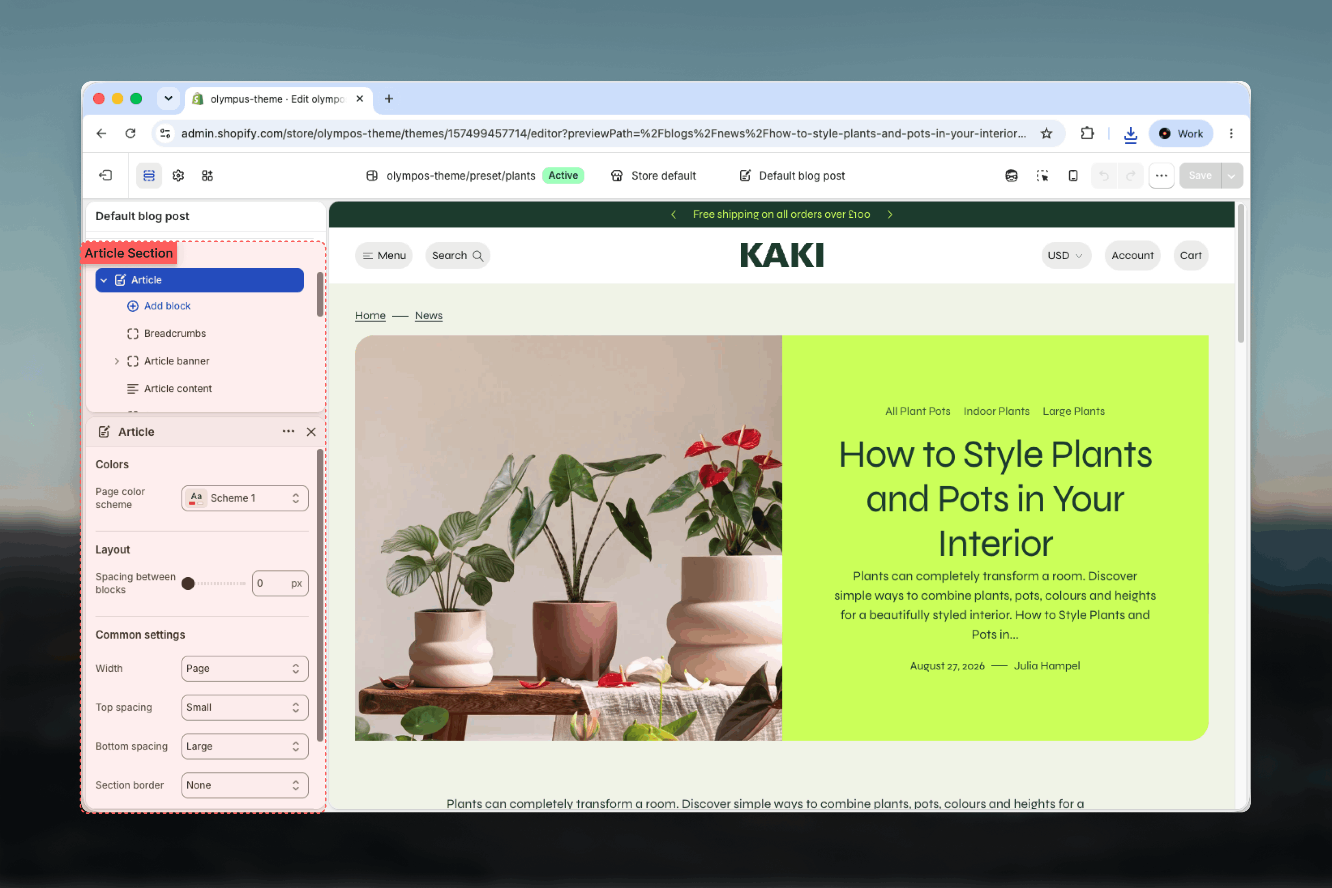Click the spacing px input field
The height and width of the screenshot is (888, 1332).
pyautogui.click(x=280, y=583)
